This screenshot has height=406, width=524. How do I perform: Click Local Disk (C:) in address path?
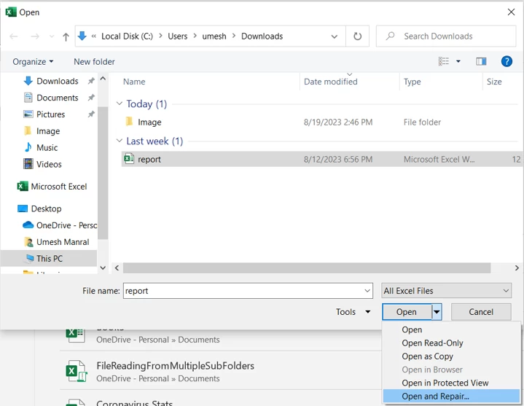(x=127, y=36)
